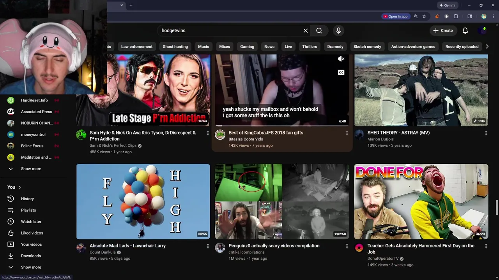The height and width of the screenshot is (280, 499).
Task: Open the Chrome three-dot menu
Action: click(493, 16)
